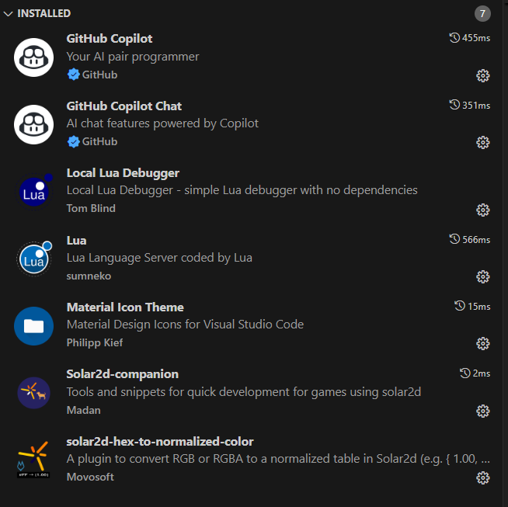Open the GitHub Copilot manage gear

482,76
